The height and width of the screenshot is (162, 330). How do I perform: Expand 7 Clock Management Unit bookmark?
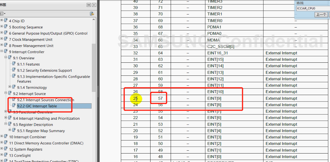2,39
